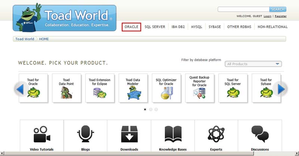Follow the Login link
This screenshot has width=299, height=156.
[x=267, y=16]
